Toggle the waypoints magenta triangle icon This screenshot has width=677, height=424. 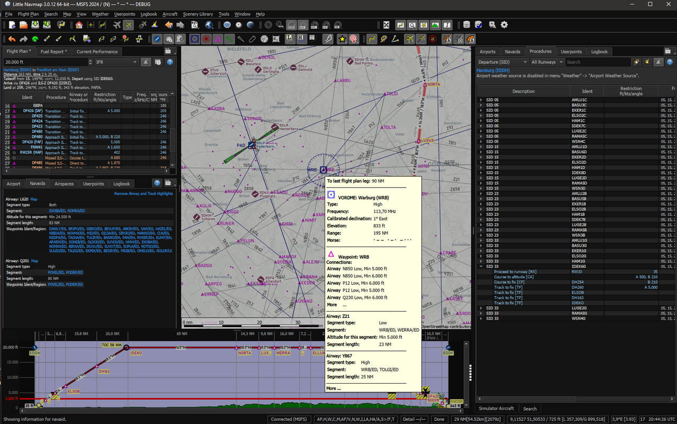tap(218, 39)
